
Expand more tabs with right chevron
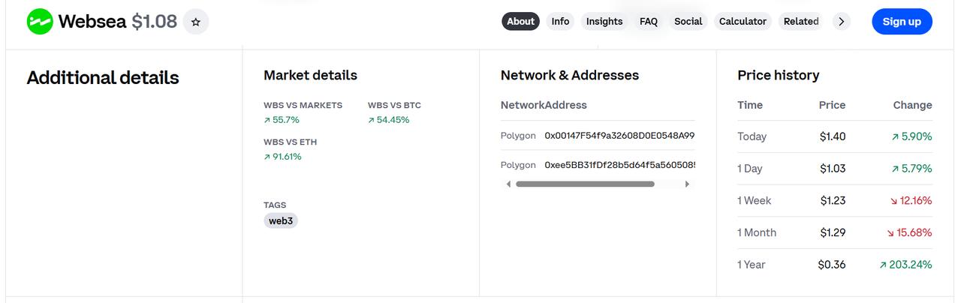click(842, 22)
